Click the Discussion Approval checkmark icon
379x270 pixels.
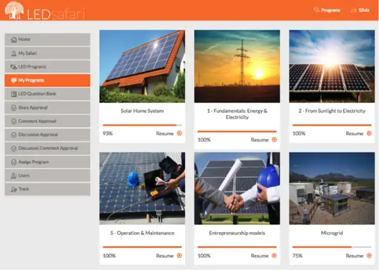tap(14, 135)
